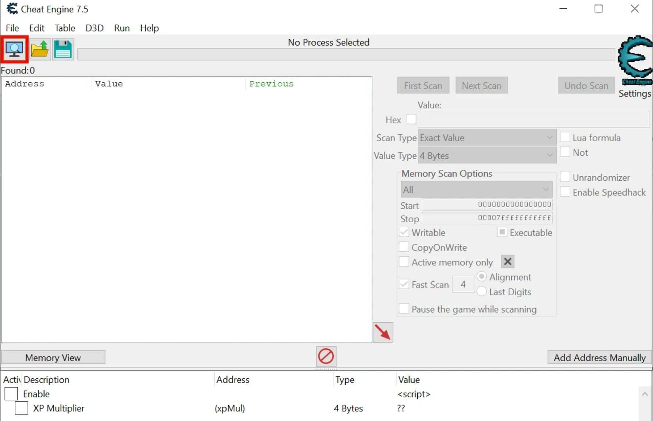The height and width of the screenshot is (421, 653).
Task: Check CopyOnWrite option
Action: tap(404, 247)
